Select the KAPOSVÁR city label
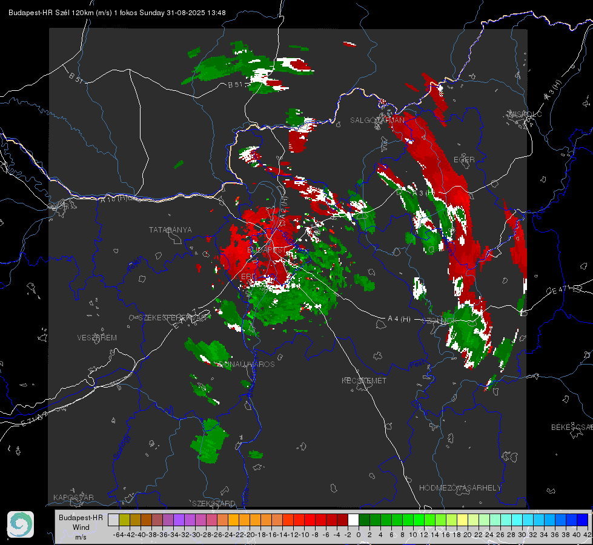The image size is (593, 545). pos(73,497)
